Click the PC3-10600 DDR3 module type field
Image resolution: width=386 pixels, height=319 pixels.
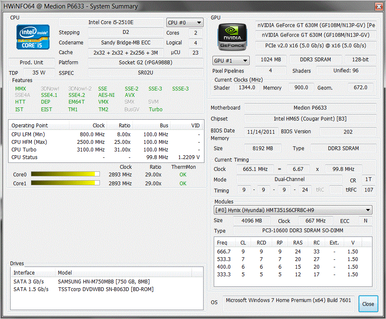pos(303,231)
